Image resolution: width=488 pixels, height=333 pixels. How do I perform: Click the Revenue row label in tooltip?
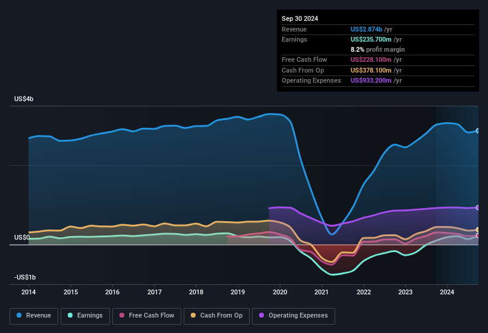(x=294, y=29)
